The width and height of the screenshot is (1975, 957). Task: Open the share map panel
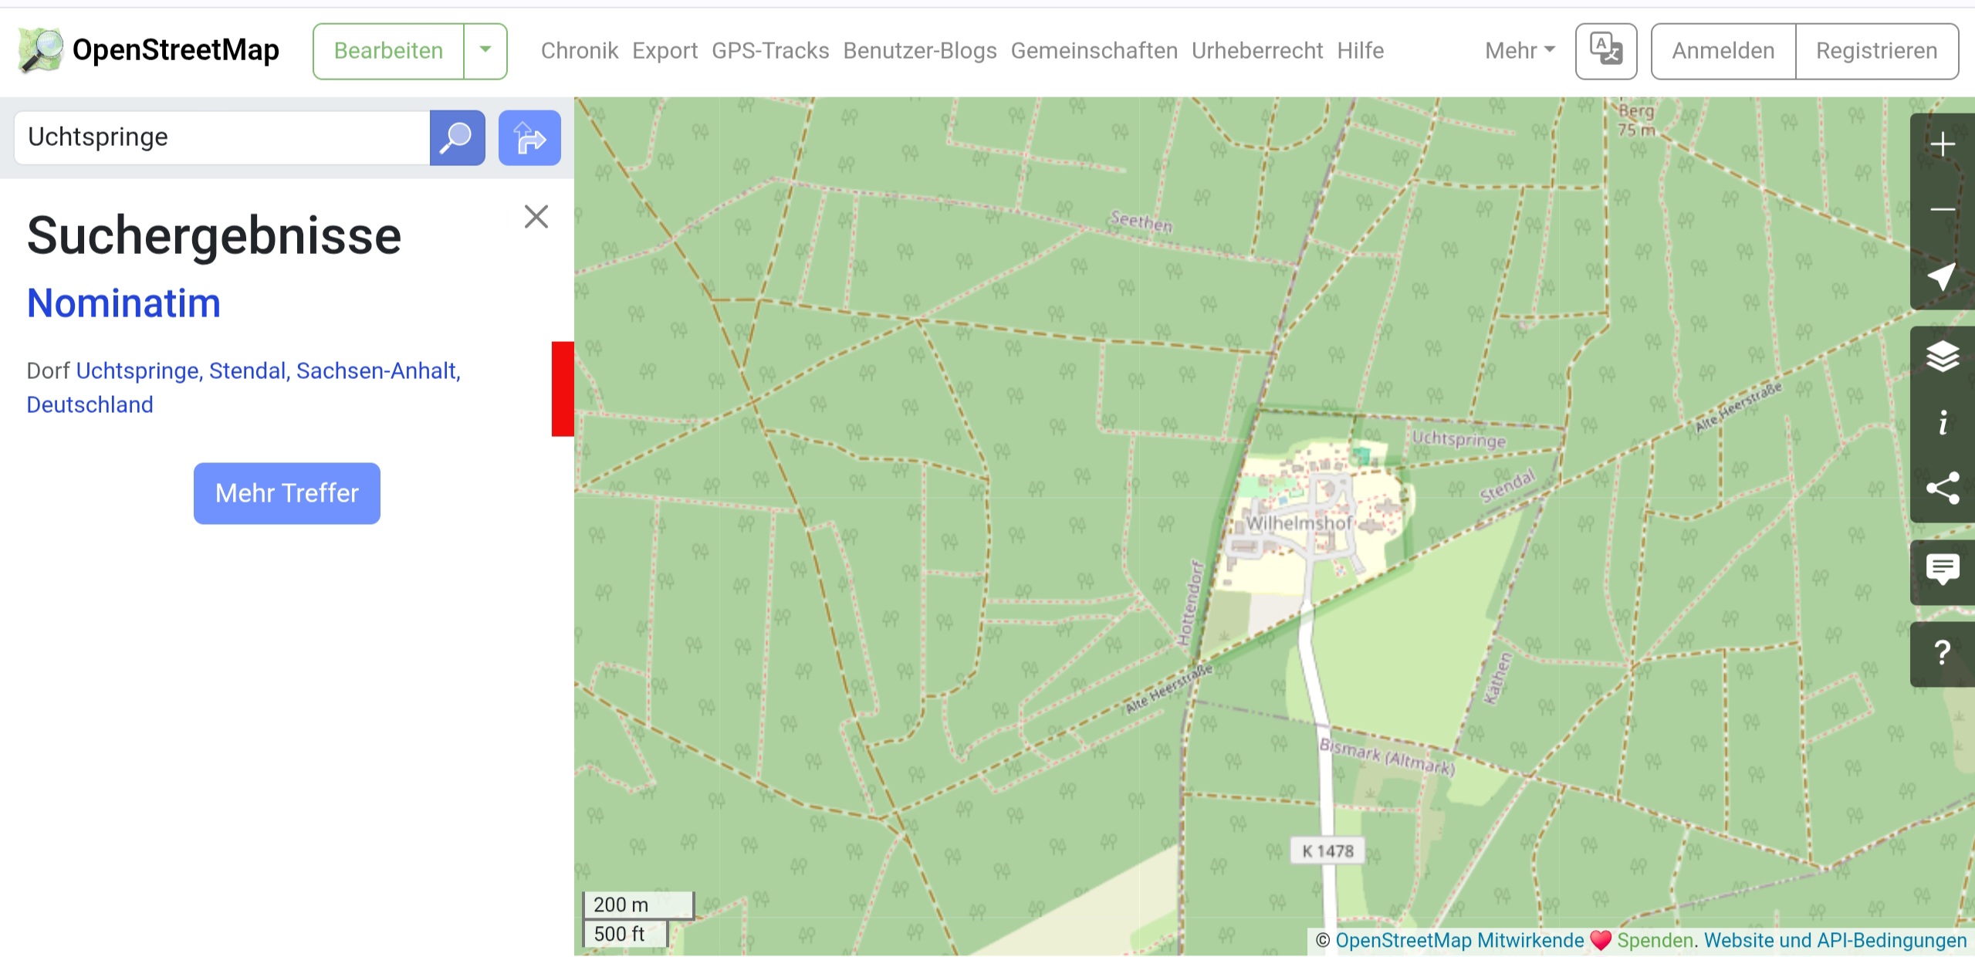1943,489
